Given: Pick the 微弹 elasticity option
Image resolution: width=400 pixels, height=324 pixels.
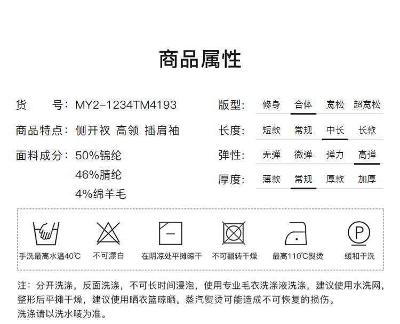Looking at the screenshot, I should click(303, 155).
